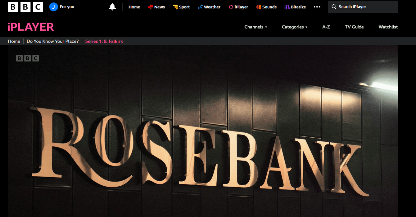416x217 pixels.
Task: Open iPlayer from top navigation
Action: click(238, 7)
